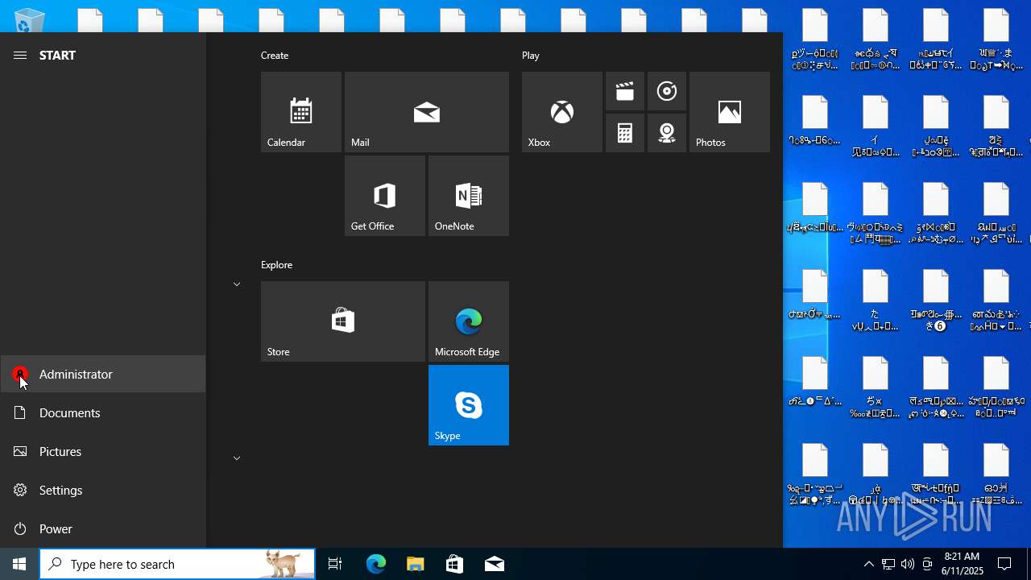Open Settings from Start sidebar
Viewport: 1031px width, 580px height.
coord(103,490)
